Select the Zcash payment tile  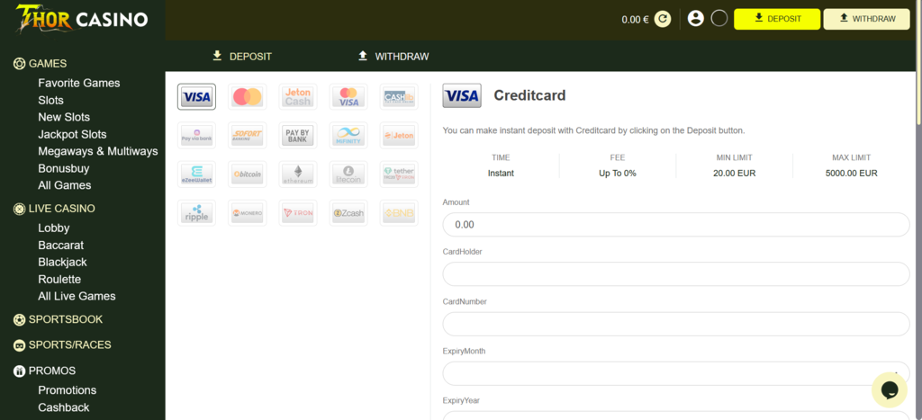(x=348, y=213)
